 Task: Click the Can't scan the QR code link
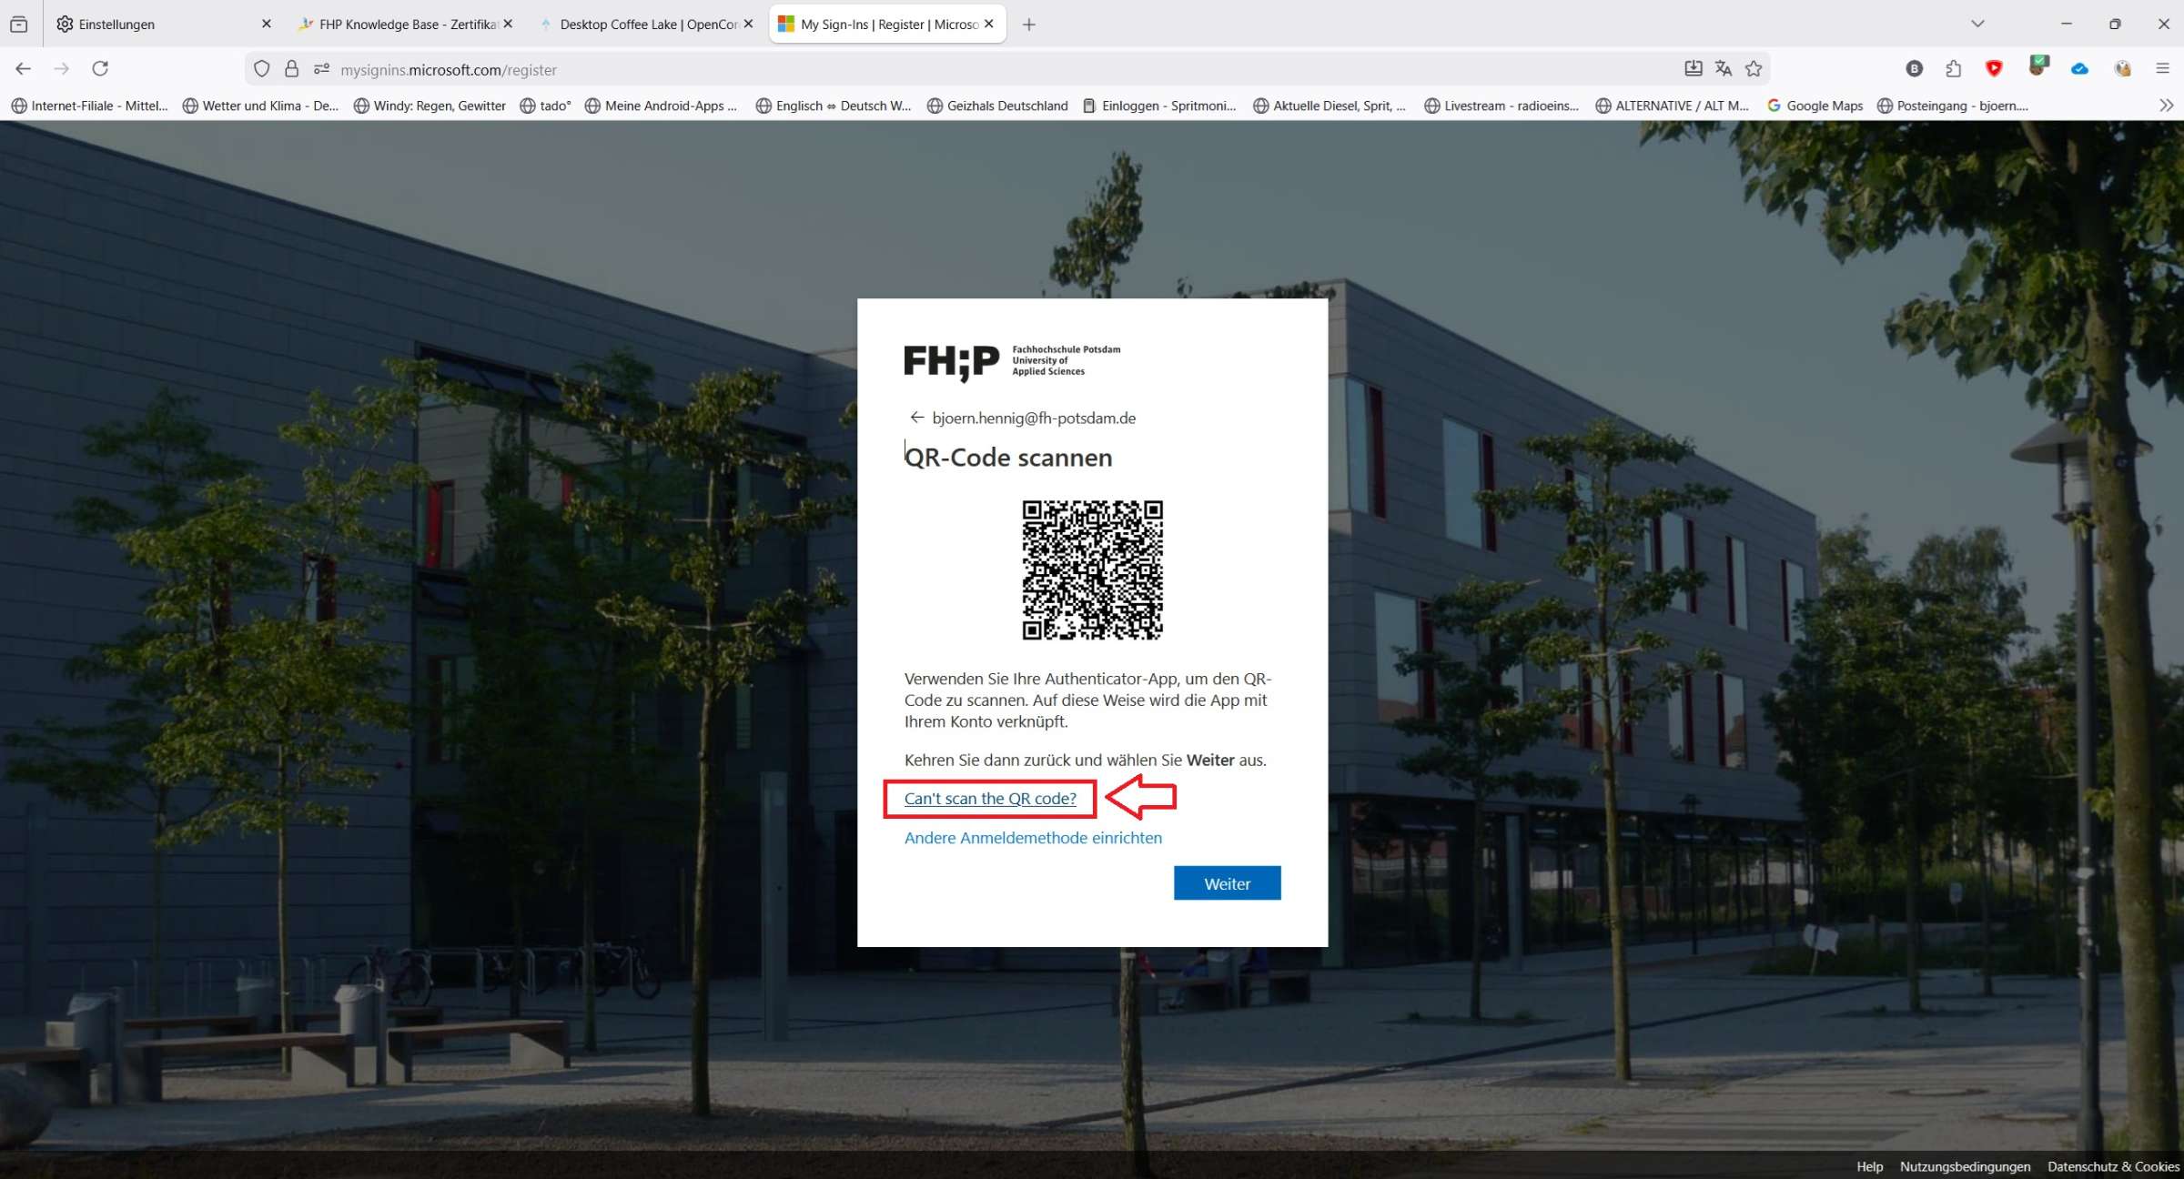(990, 799)
